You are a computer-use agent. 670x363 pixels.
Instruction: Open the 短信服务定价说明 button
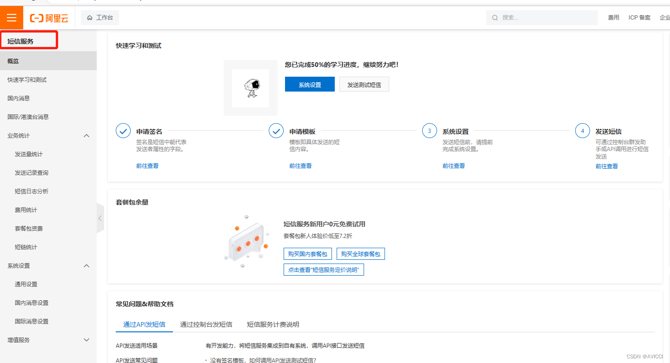coord(324,270)
